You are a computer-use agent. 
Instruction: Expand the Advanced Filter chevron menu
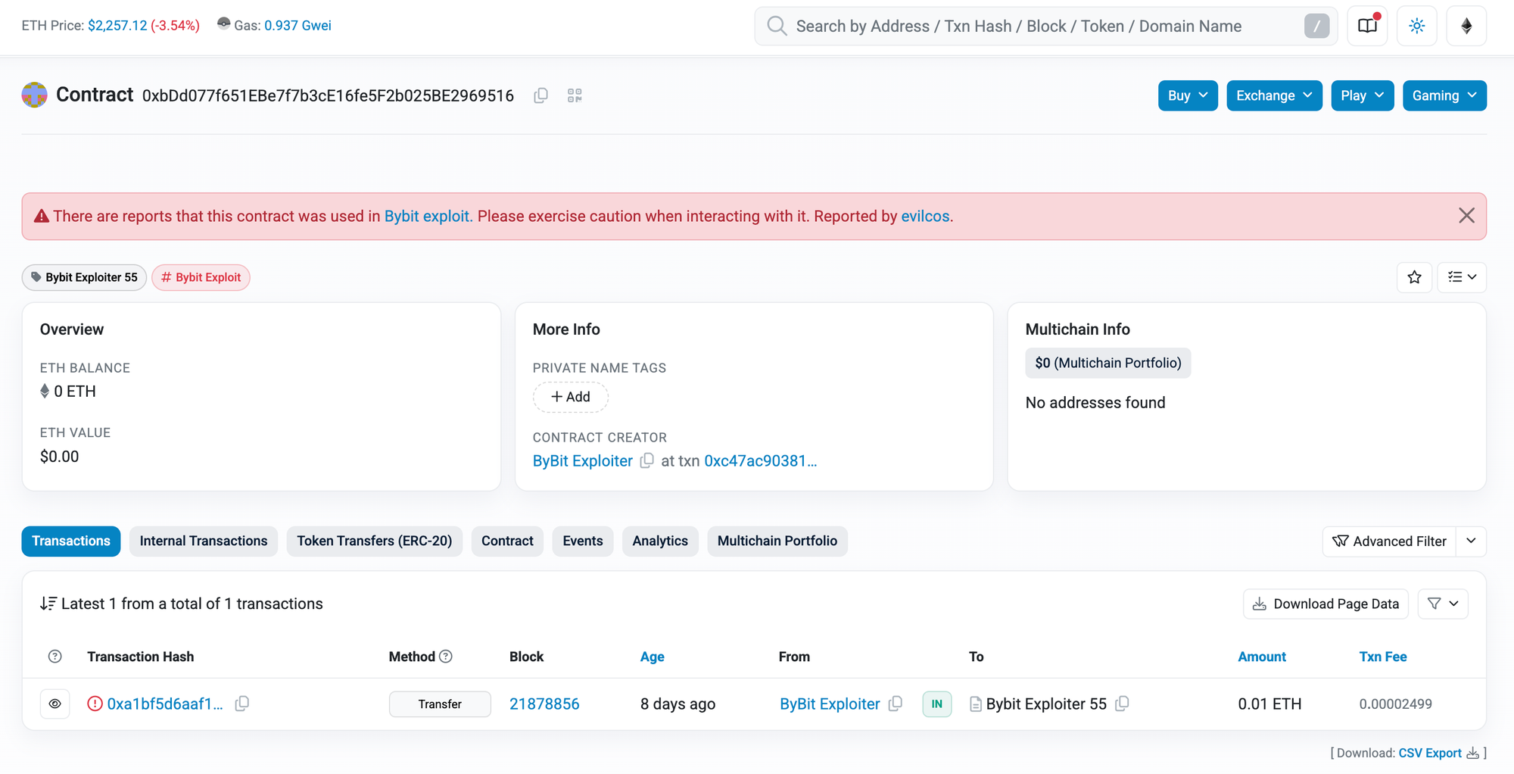pos(1471,541)
